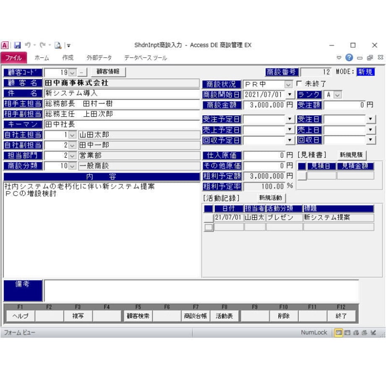Open the 自社副担当 dropdown

[72, 145]
